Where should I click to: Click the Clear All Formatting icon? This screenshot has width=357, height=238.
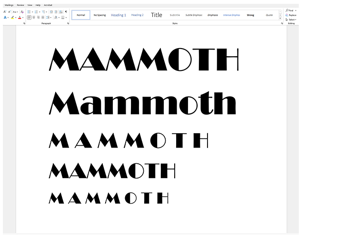pyautogui.click(x=22, y=11)
